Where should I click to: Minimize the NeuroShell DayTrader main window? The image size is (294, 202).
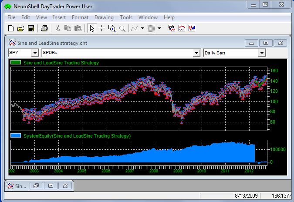253,4
